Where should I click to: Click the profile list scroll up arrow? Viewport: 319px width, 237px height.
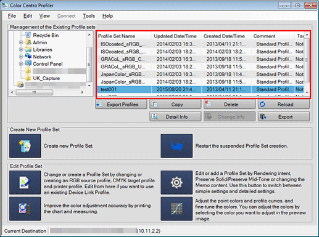(x=307, y=35)
